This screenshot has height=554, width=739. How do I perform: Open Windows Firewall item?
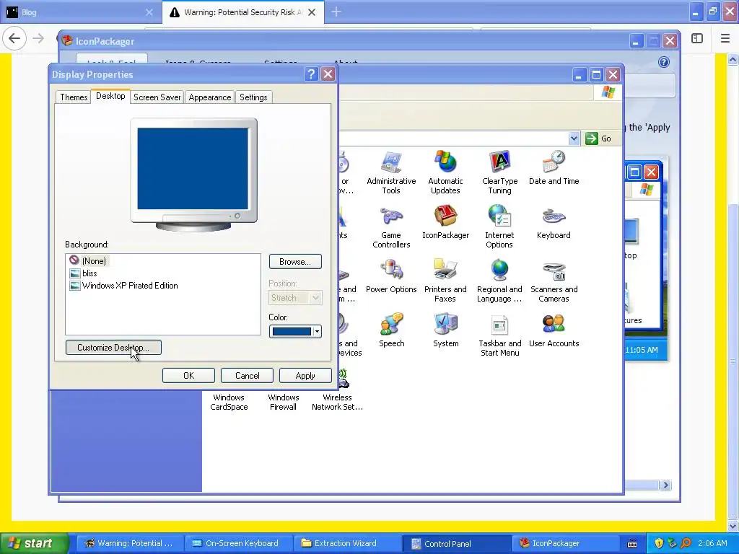283,402
